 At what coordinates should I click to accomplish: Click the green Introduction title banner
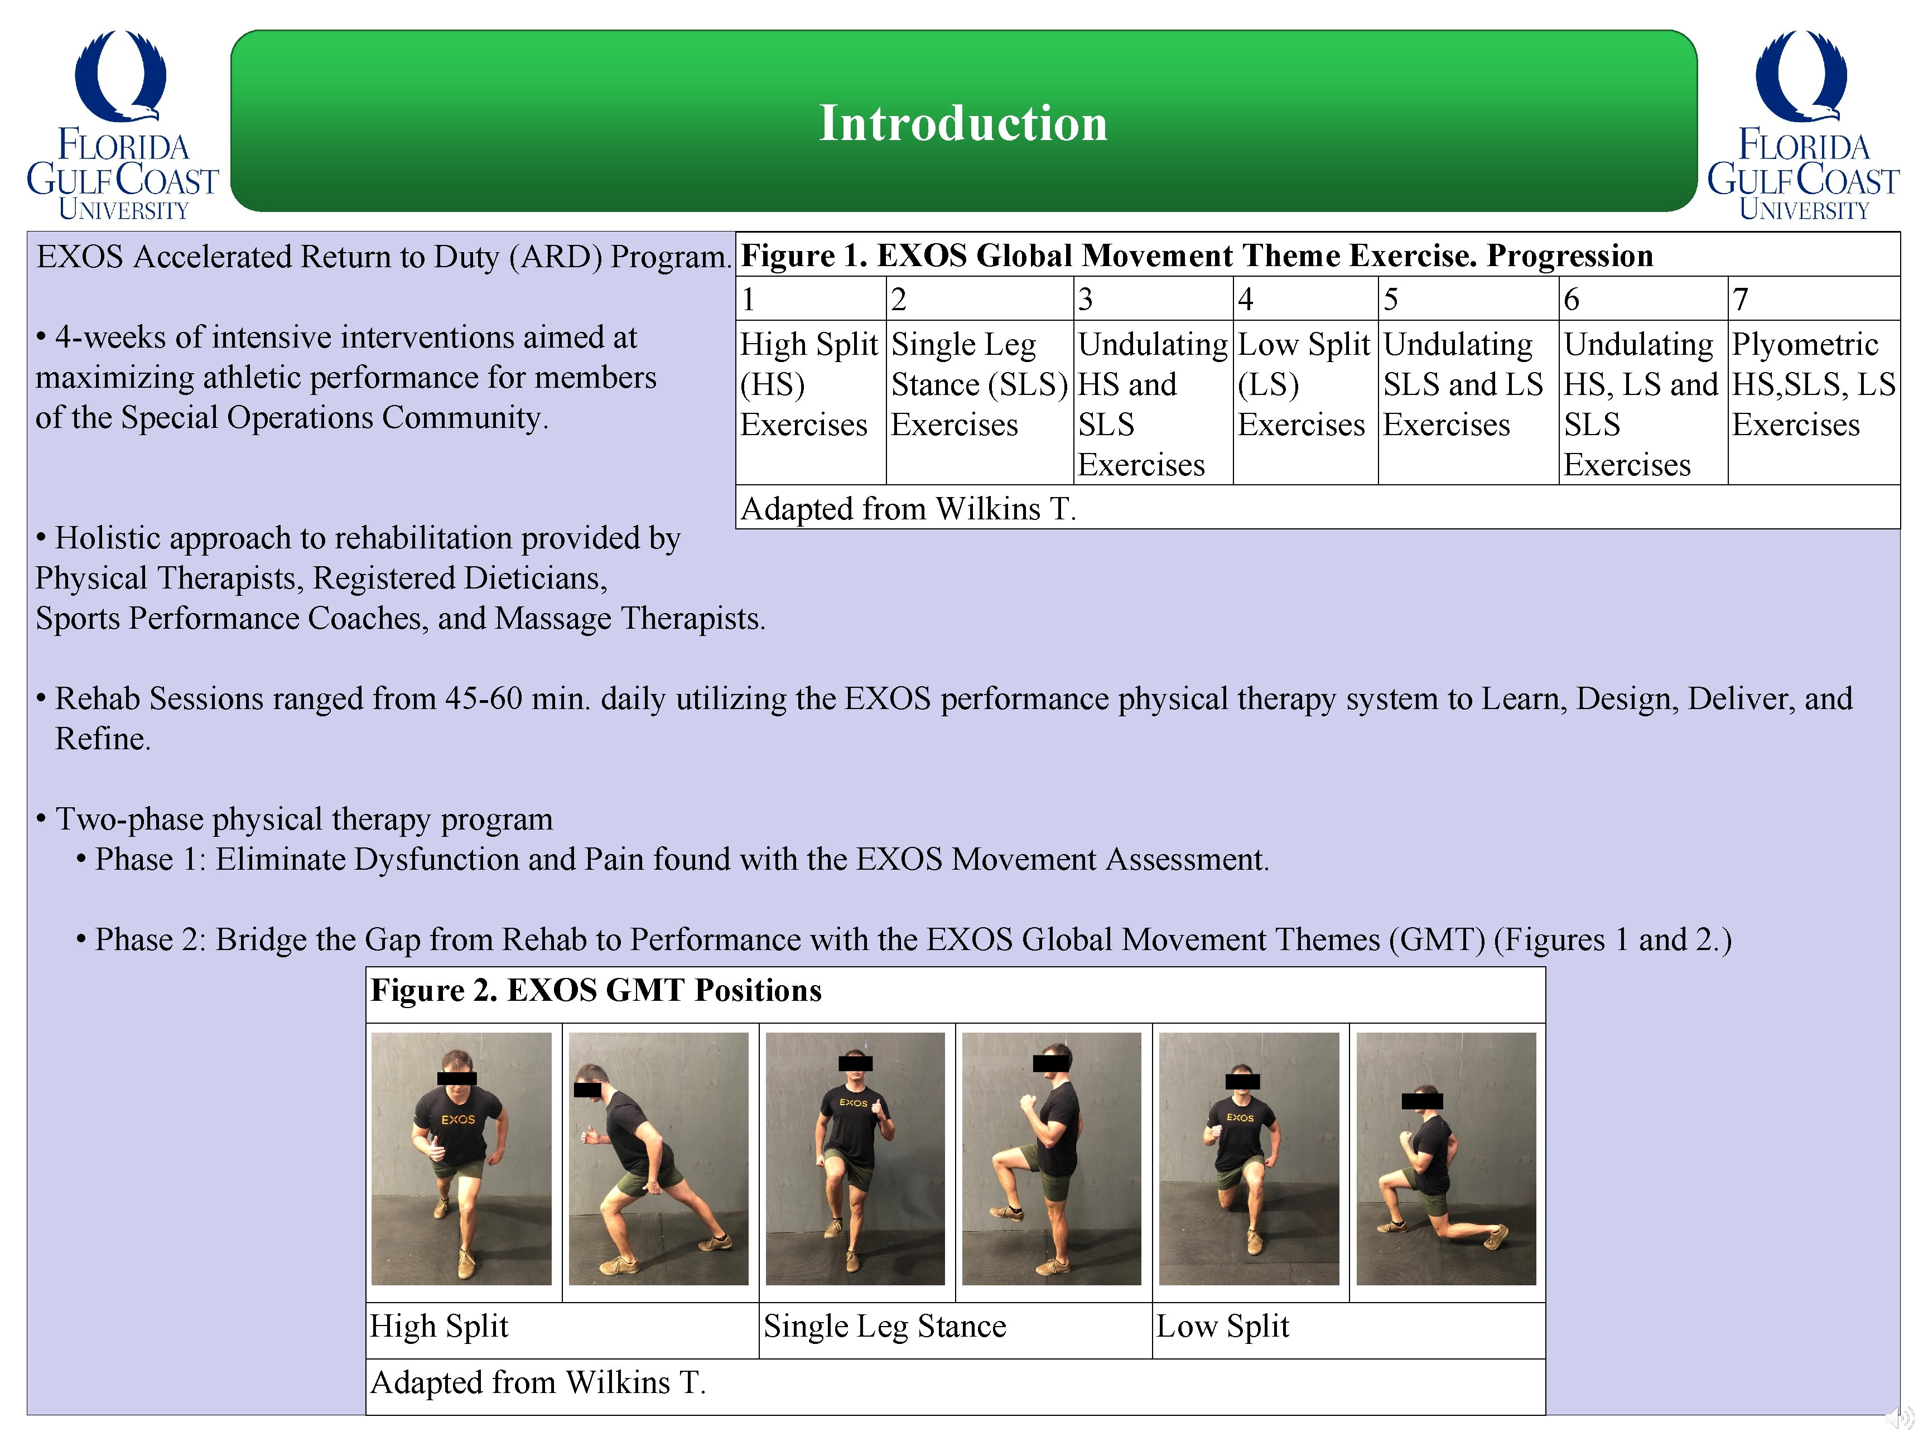tap(963, 122)
